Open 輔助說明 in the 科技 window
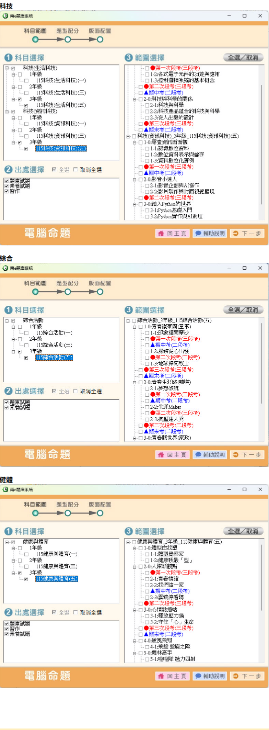This screenshot has width=269, height=730. coord(210,233)
